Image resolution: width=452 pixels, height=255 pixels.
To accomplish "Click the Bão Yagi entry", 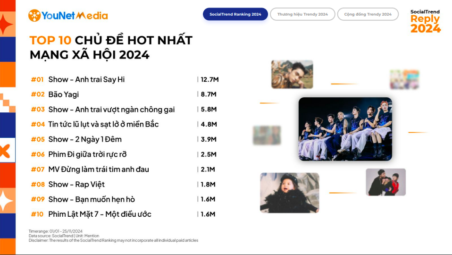I will [63, 94].
